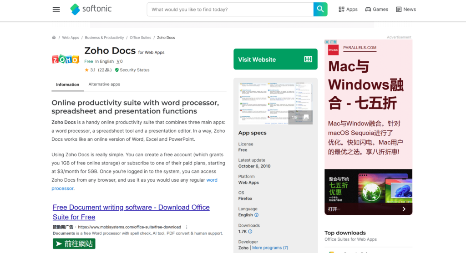Image resolution: width=466 pixels, height=253 pixels.
Task: Click the info icon next to 1.7K downloads
Action: [250, 232]
